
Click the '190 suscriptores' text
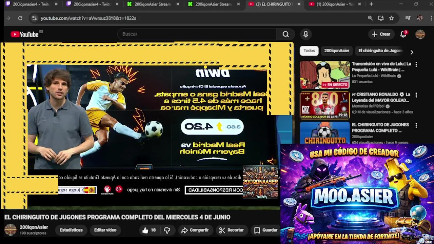coord(33,233)
